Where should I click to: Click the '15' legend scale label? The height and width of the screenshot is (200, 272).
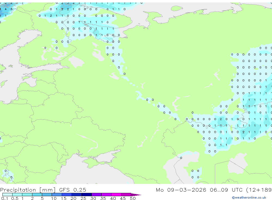click(x=64, y=198)
